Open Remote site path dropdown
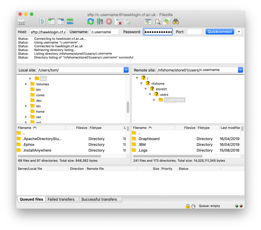 click(x=240, y=70)
